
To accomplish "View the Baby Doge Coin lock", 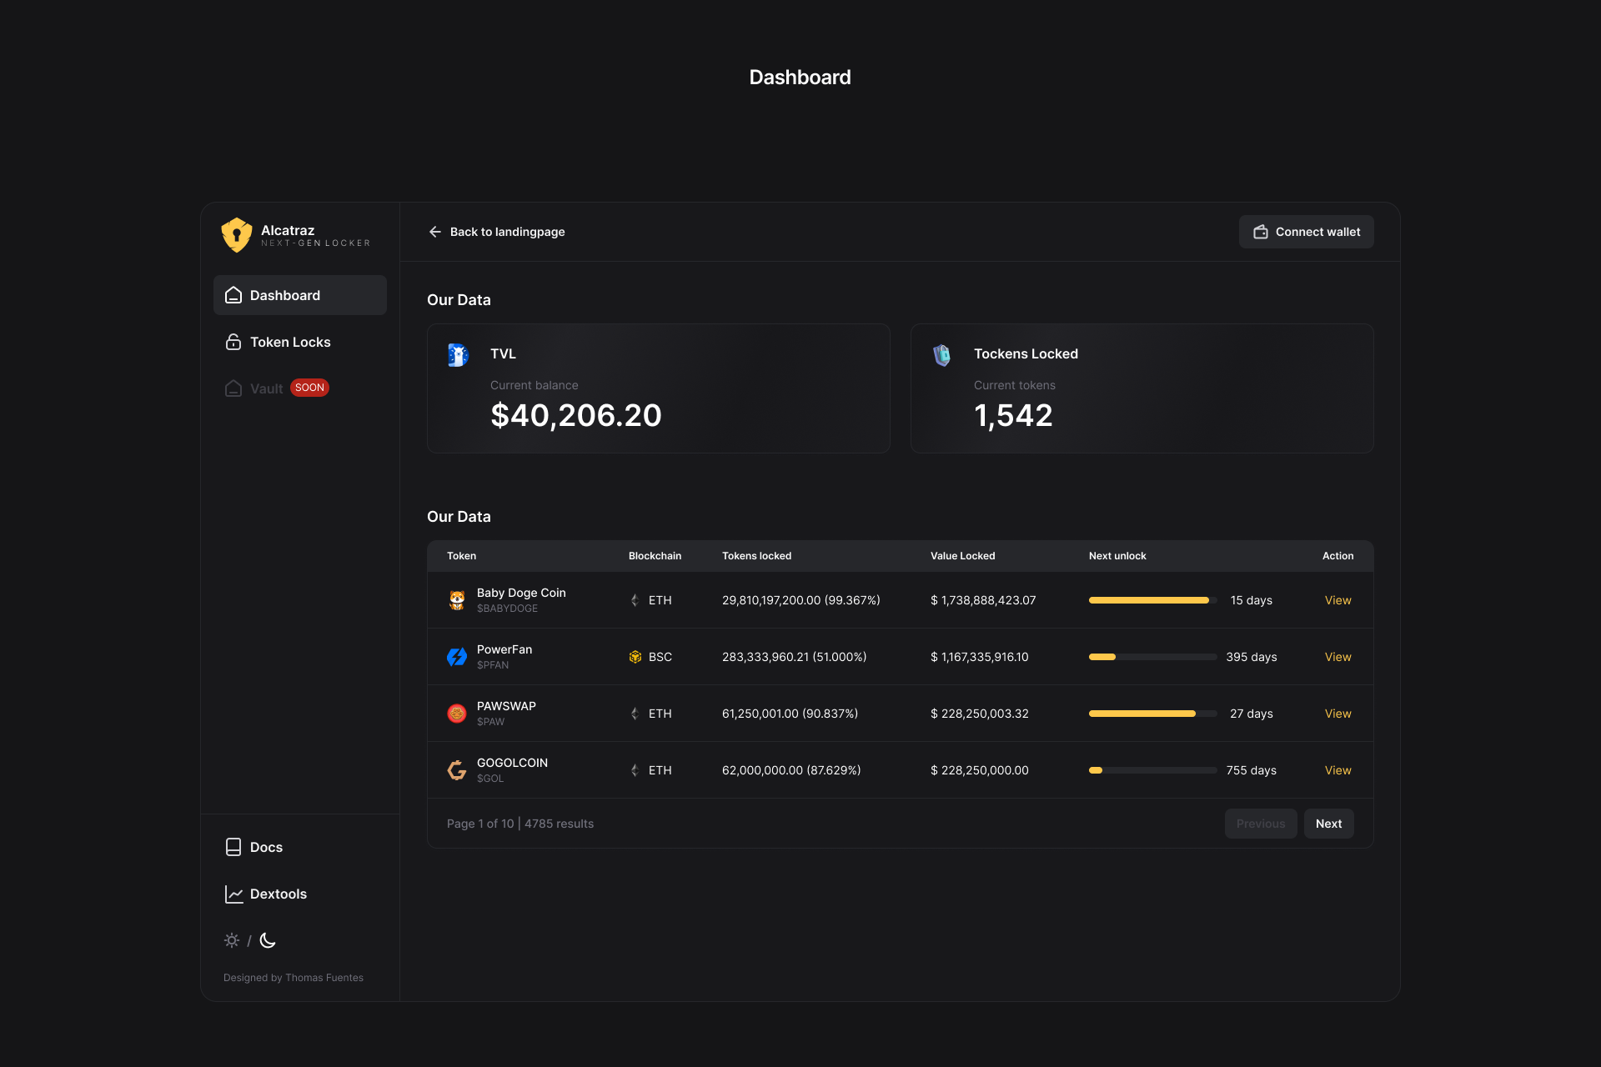I will pos(1338,600).
